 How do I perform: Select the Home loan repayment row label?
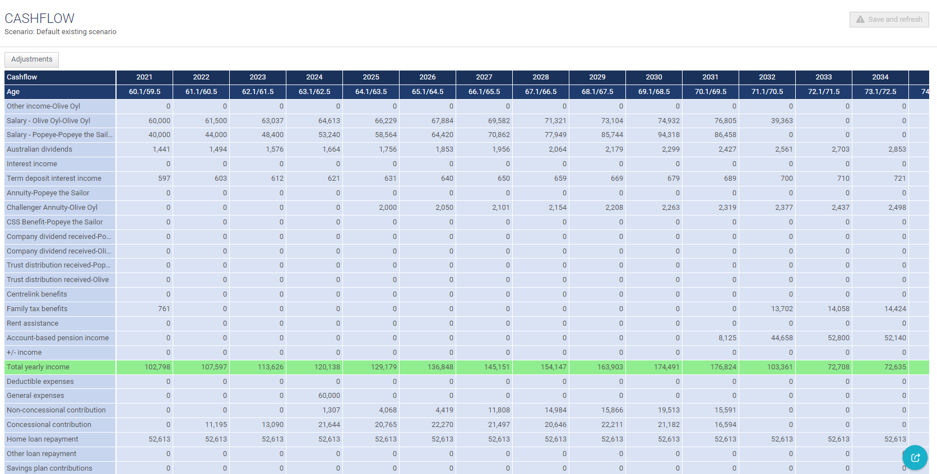tap(60, 439)
